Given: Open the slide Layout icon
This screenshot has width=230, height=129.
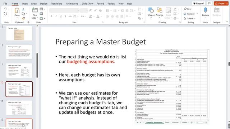Looking at the screenshot, I should pyautogui.click(x=41, y=9).
